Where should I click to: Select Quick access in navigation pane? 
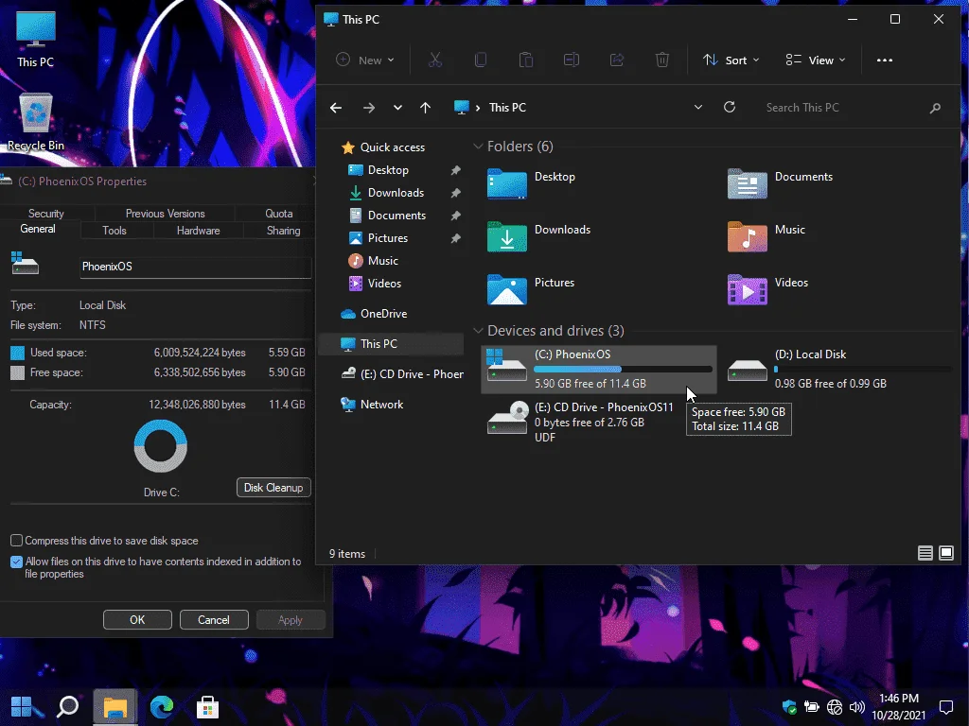[x=393, y=147]
